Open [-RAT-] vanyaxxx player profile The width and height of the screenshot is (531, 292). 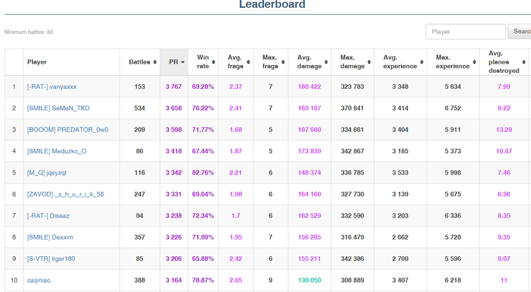(52, 87)
